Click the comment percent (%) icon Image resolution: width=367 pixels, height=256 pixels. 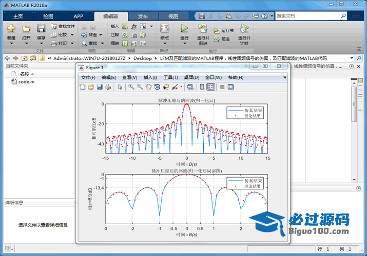coord(125,35)
